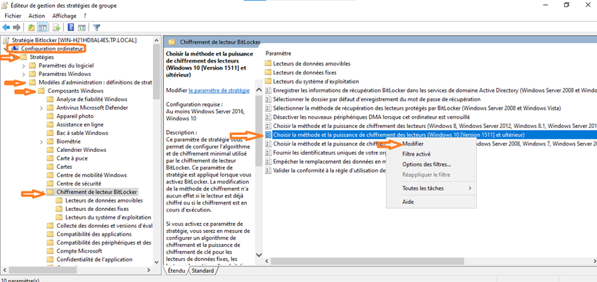Image resolution: width=597 pixels, height=282 pixels.
Task: Select Lecteurs du système d'exploitation tree item
Action: 108,217
